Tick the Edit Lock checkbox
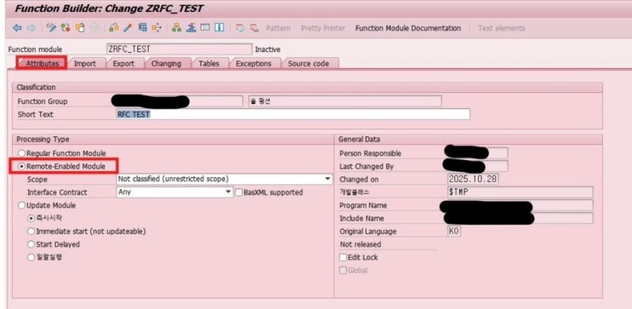Viewport: 632px width, 309px height. click(343, 257)
